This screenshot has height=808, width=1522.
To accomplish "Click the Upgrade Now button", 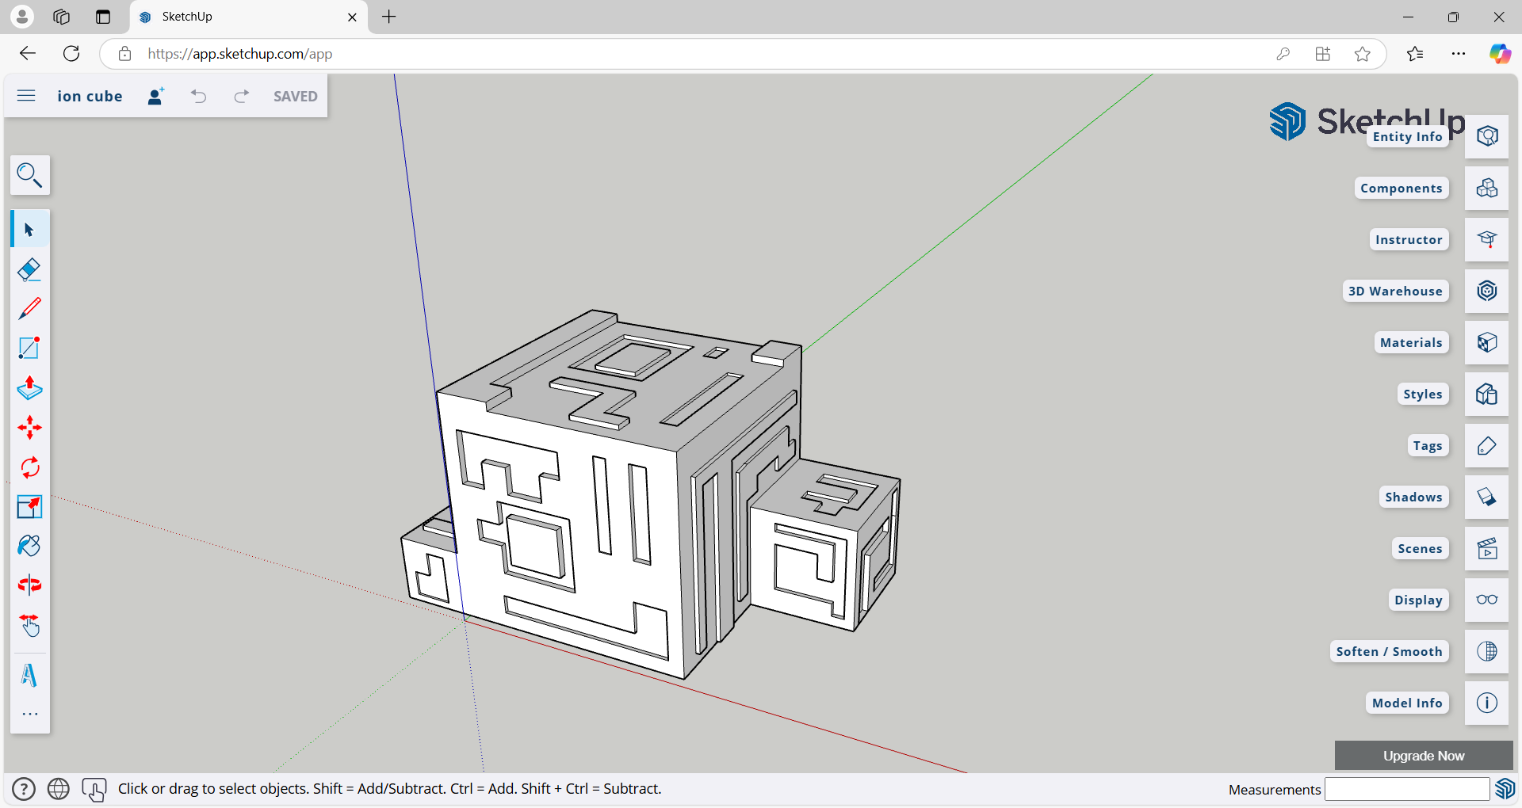I will (x=1424, y=756).
